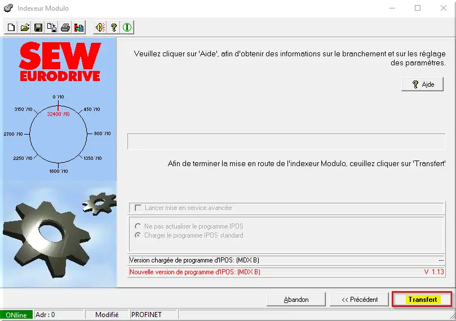The width and height of the screenshot is (456, 321).
Task: Click the 2700 '/10 dial label
Action: pos(13,134)
